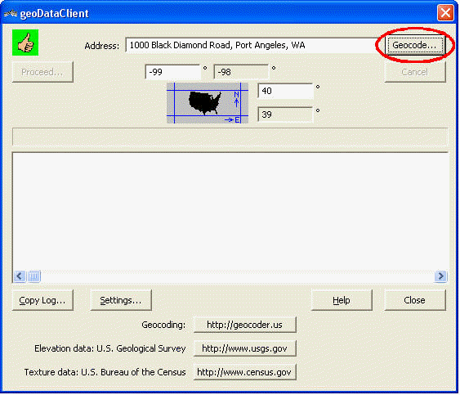Click the green thumbs-up status icon

(25, 43)
